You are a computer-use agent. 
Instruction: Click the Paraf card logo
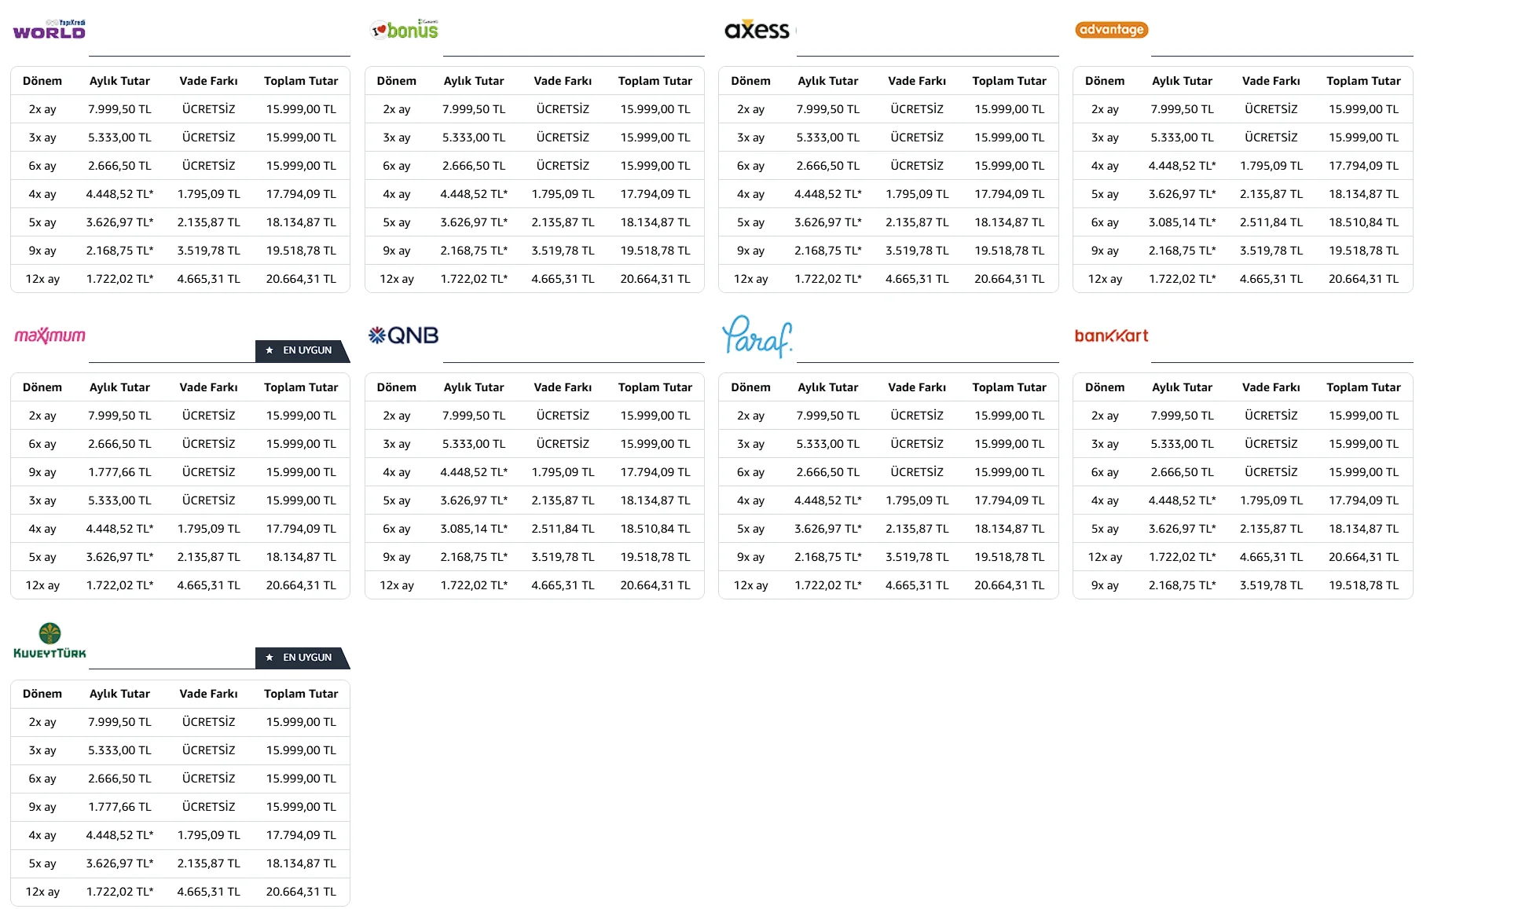coord(757,337)
